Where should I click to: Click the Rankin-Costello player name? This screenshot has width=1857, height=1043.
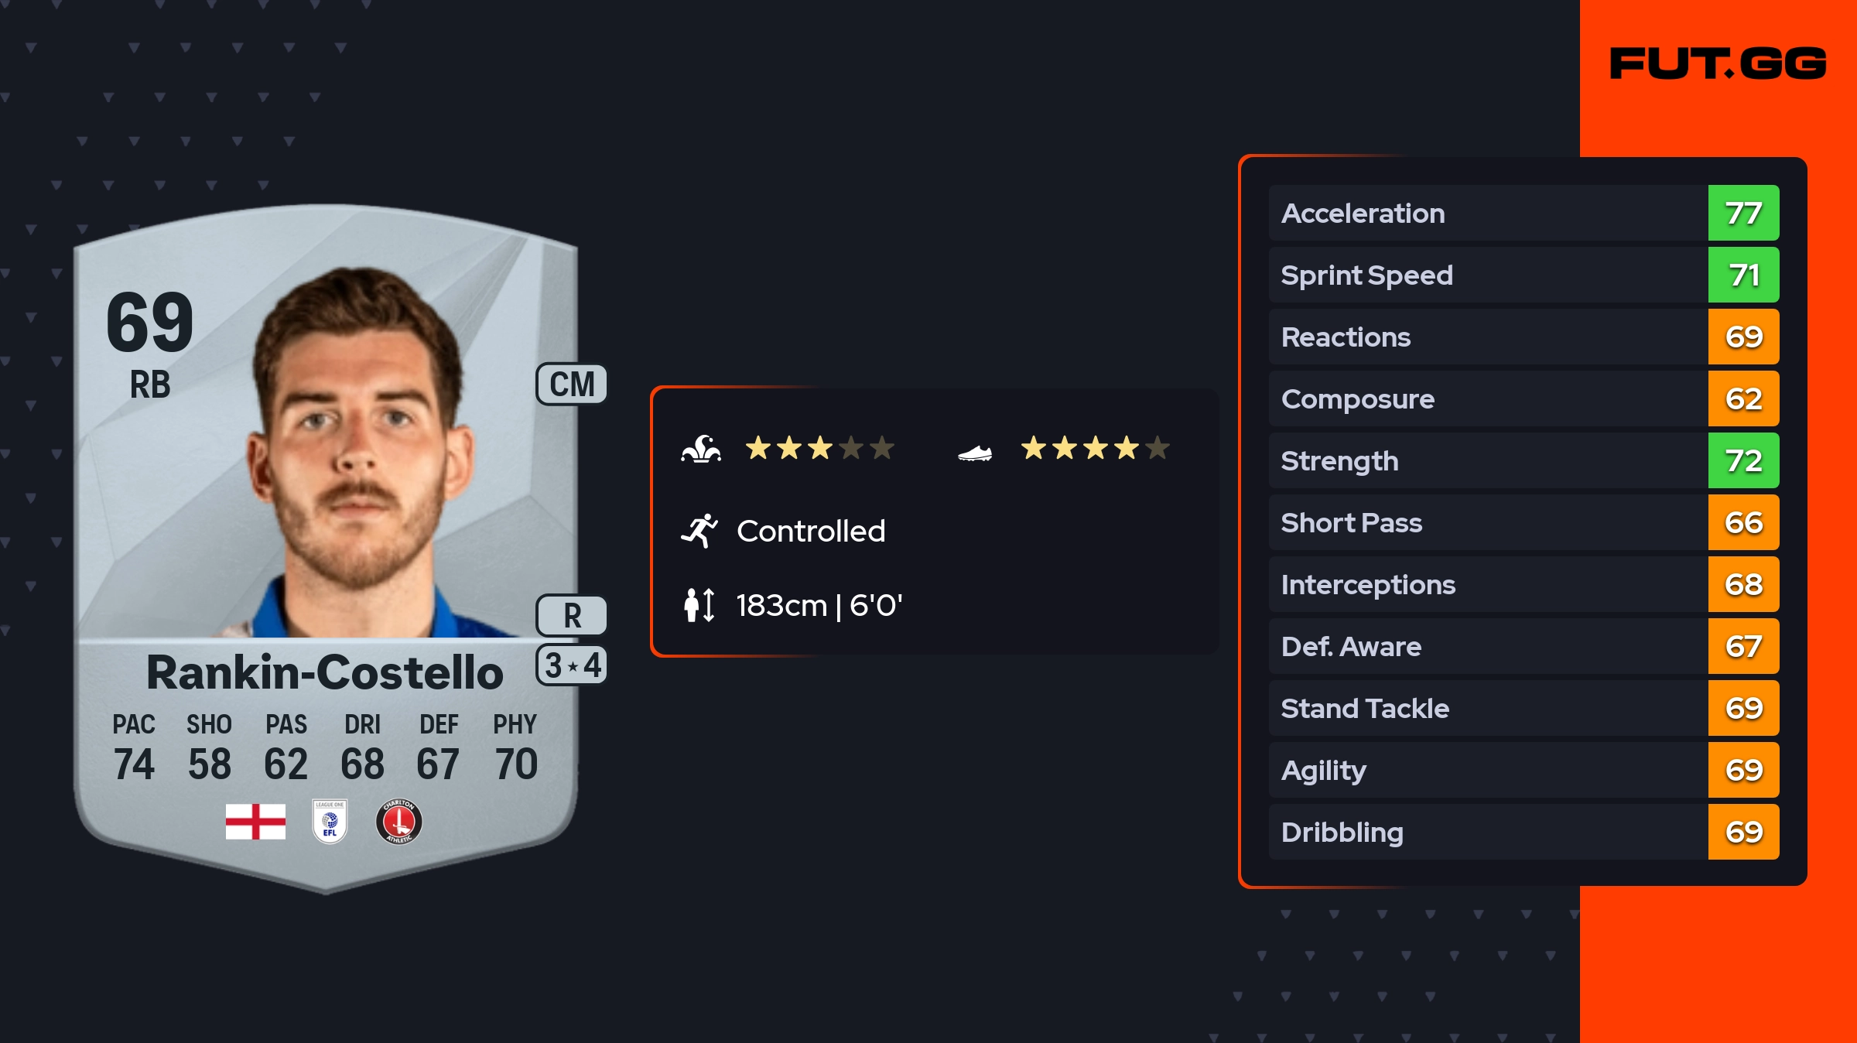pos(325,672)
